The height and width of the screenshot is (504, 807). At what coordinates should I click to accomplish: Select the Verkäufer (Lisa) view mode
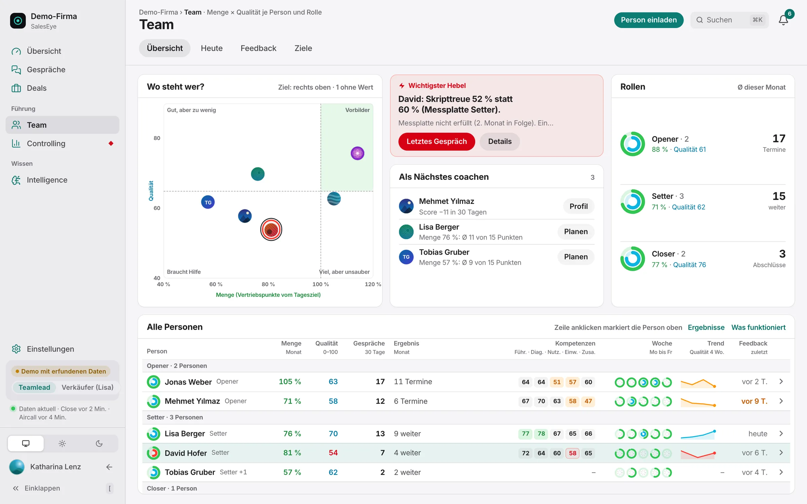(87, 387)
